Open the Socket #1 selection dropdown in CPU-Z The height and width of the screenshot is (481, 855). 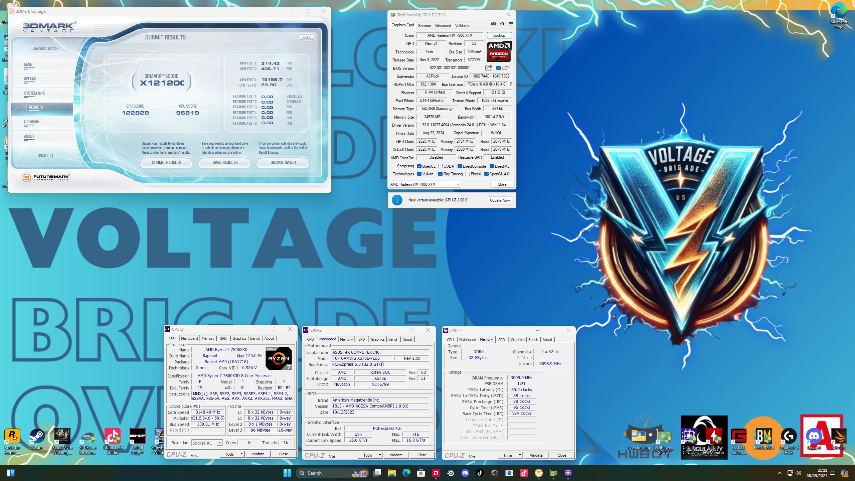click(207, 443)
